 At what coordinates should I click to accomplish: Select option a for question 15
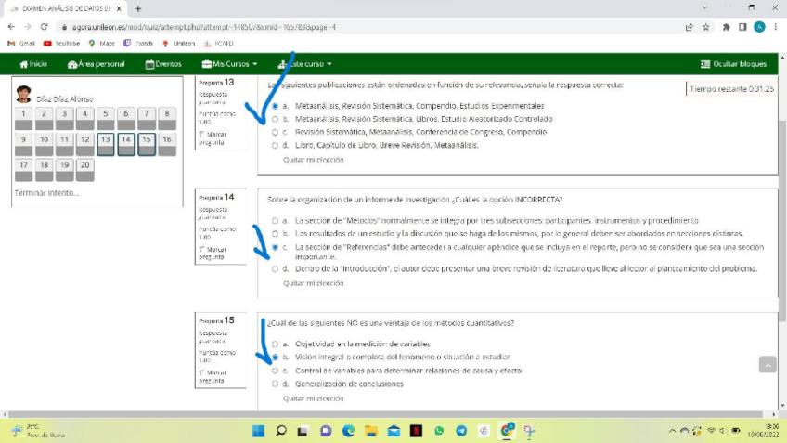tap(275, 344)
